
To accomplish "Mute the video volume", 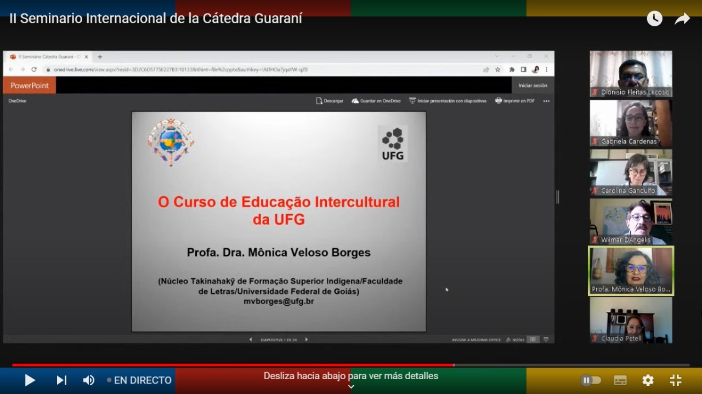I will pos(88,380).
